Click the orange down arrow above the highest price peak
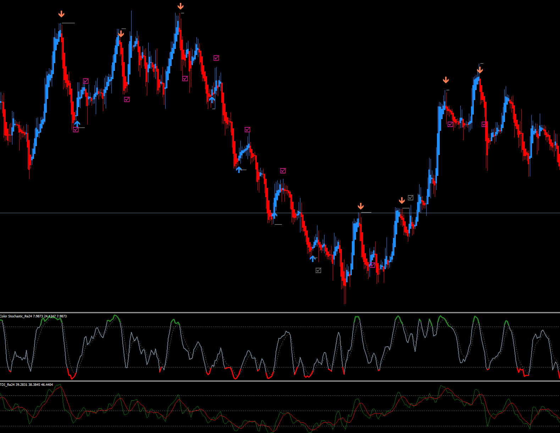 (x=181, y=6)
